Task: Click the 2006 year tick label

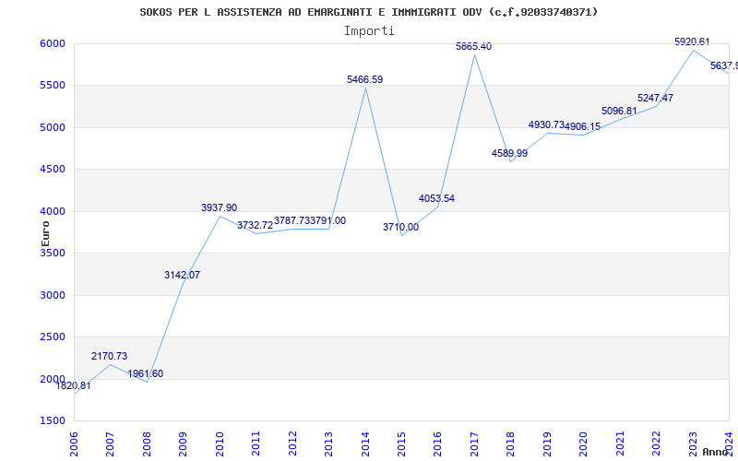Action: click(x=74, y=443)
